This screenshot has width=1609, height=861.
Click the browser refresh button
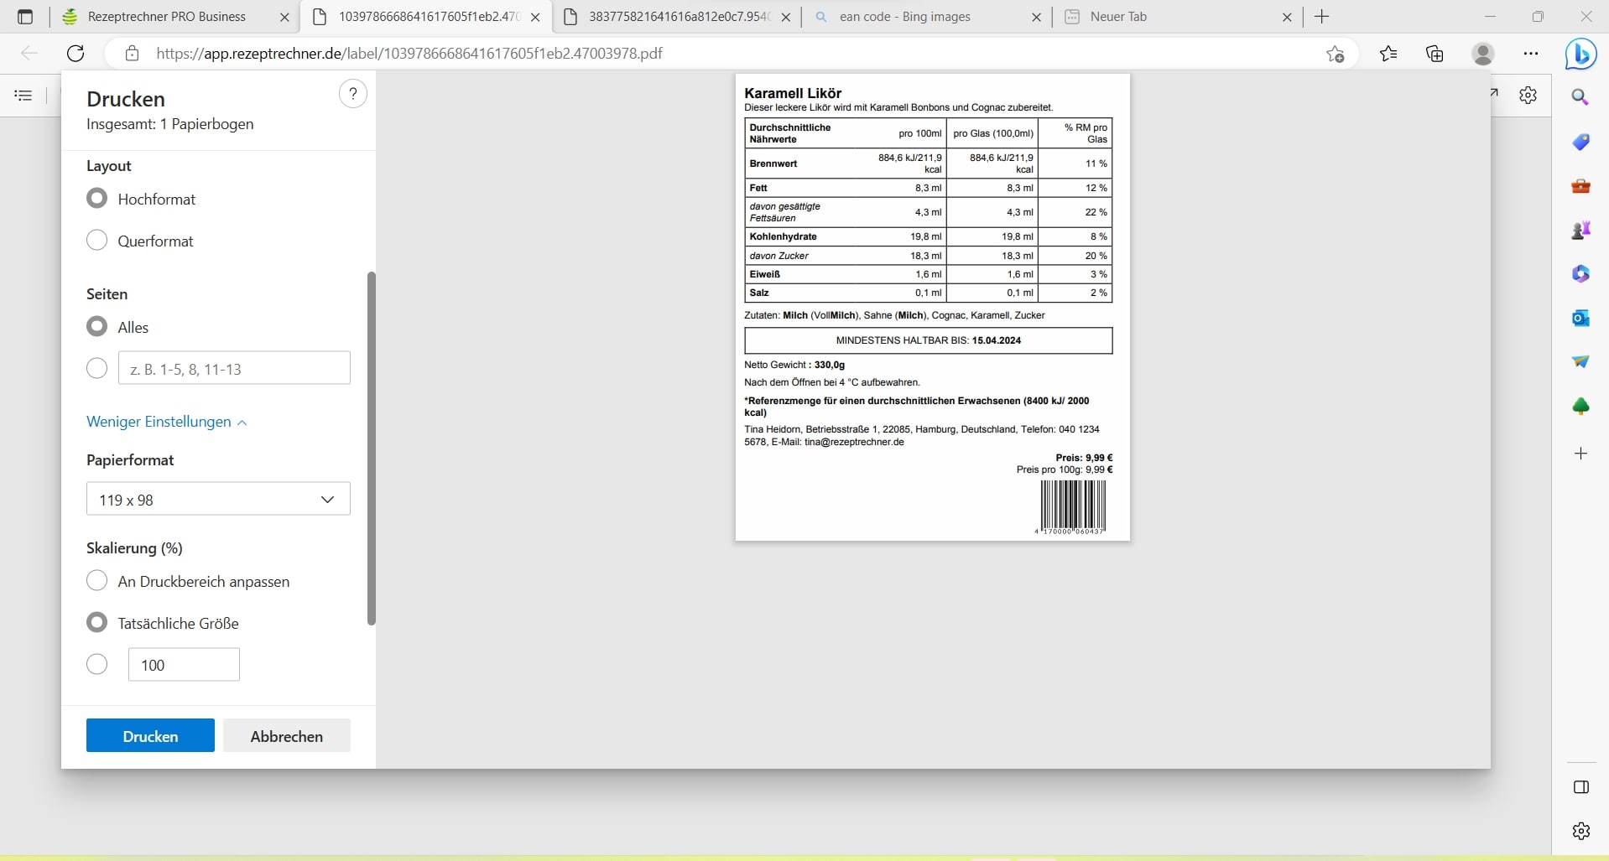pyautogui.click(x=76, y=54)
